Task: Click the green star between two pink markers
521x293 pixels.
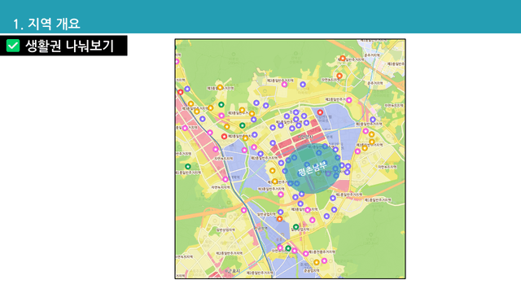Action: click(x=288, y=248)
